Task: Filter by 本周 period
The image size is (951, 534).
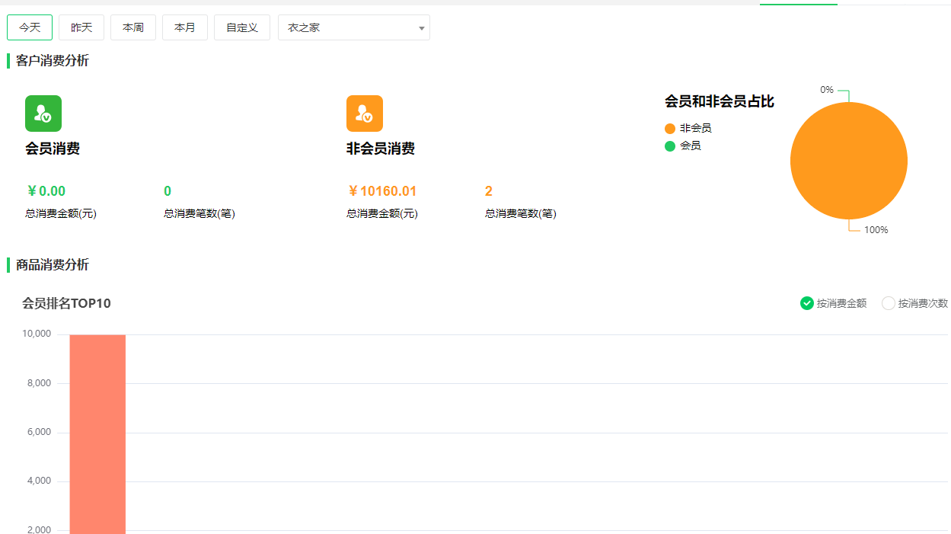Action: [x=133, y=27]
